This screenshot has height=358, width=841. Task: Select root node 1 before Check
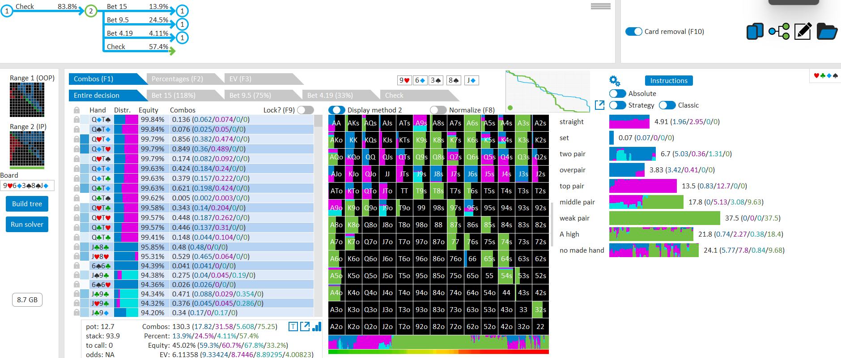(x=7, y=11)
